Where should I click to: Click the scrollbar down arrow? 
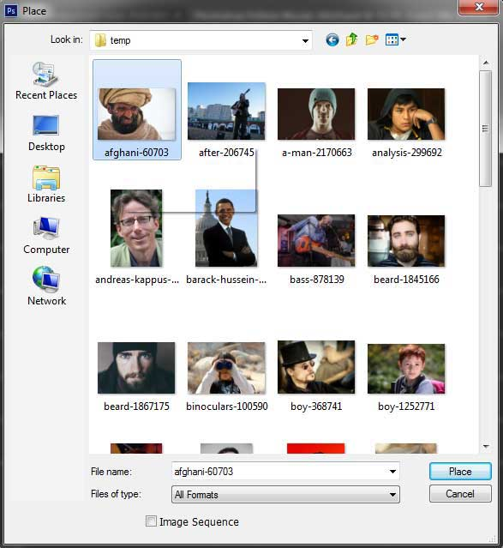[x=486, y=446]
